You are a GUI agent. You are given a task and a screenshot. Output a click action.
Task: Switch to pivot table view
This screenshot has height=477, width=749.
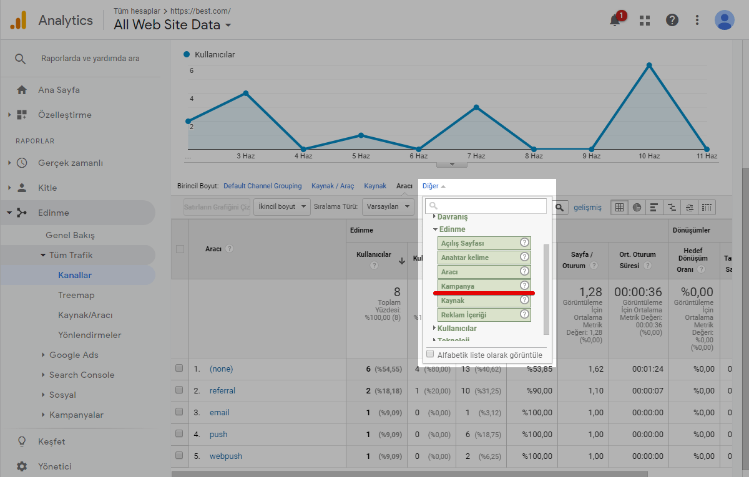tap(707, 208)
